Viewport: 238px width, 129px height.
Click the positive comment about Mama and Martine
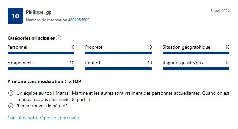[x=123, y=96]
